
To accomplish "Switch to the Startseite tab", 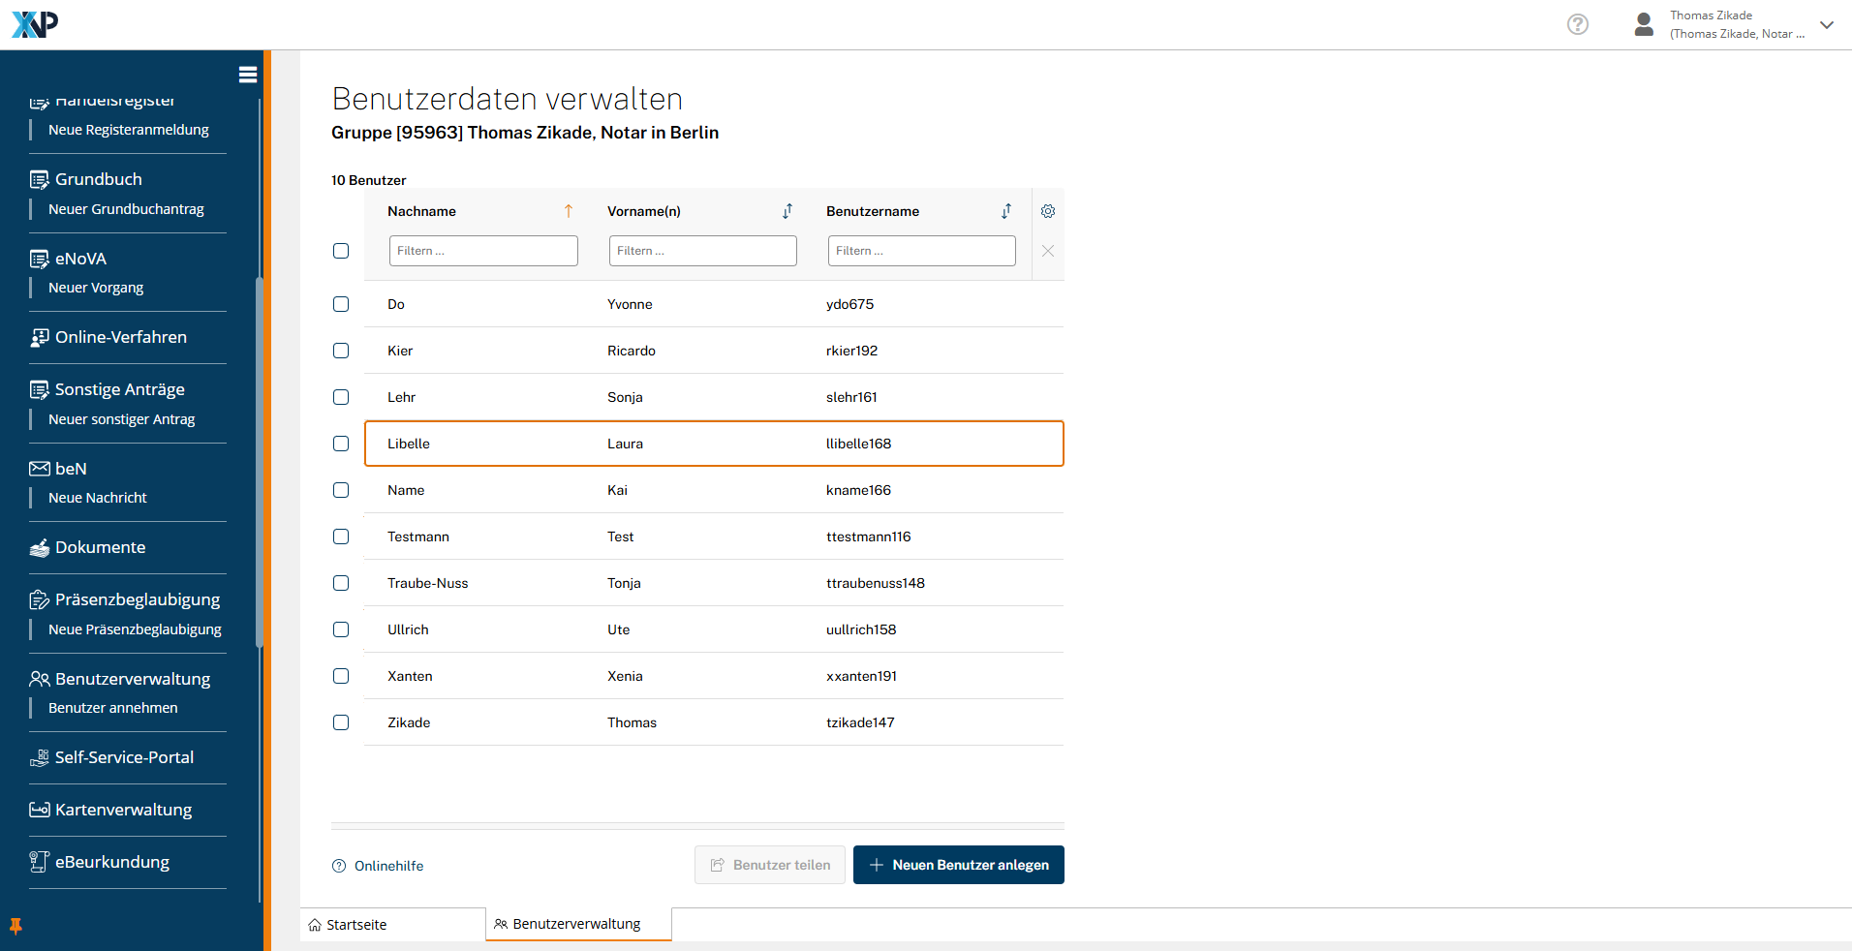I will coord(356,925).
